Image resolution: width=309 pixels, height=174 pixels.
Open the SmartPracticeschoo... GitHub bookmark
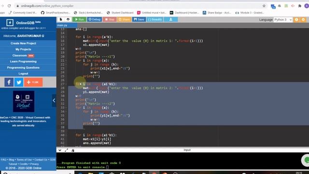point(56,13)
